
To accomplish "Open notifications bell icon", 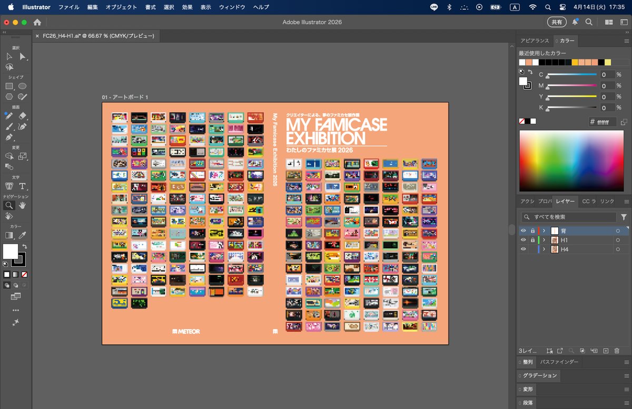I will tap(575, 22).
